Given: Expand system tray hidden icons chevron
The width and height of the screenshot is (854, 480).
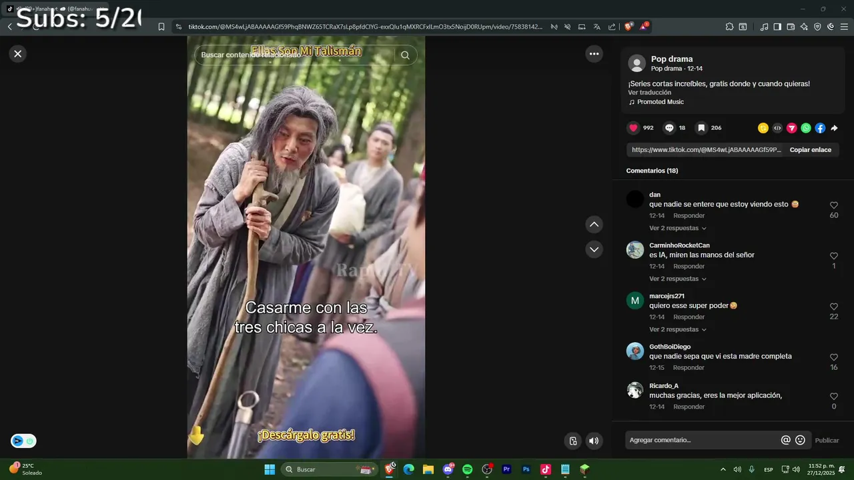Looking at the screenshot, I should pos(723,469).
